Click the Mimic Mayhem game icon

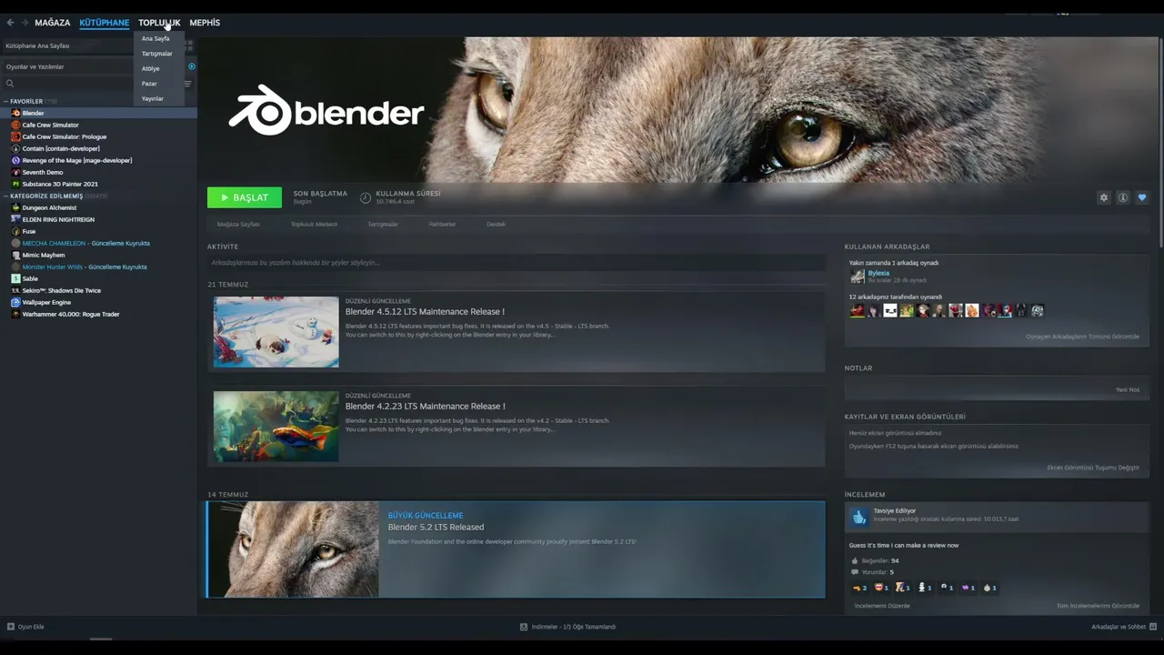pyautogui.click(x=15, y=255)
